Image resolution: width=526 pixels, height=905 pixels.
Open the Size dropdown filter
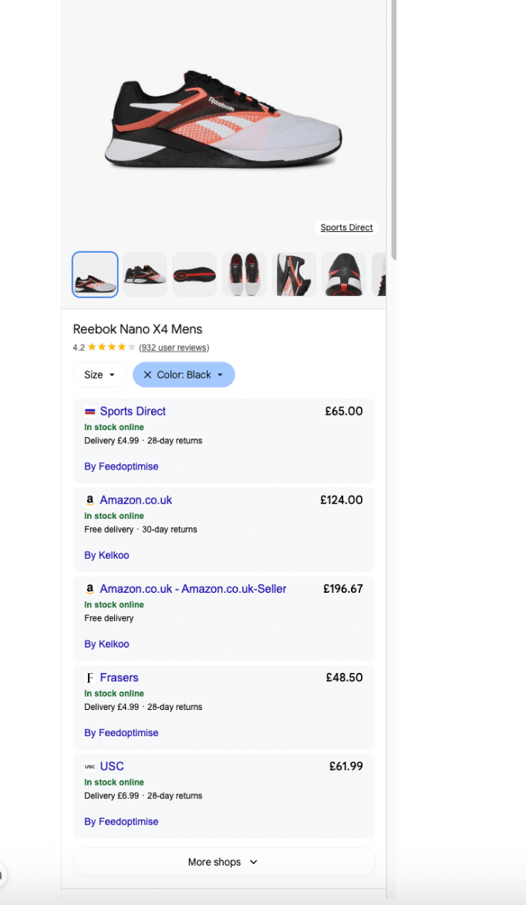(x=99, y=375)
